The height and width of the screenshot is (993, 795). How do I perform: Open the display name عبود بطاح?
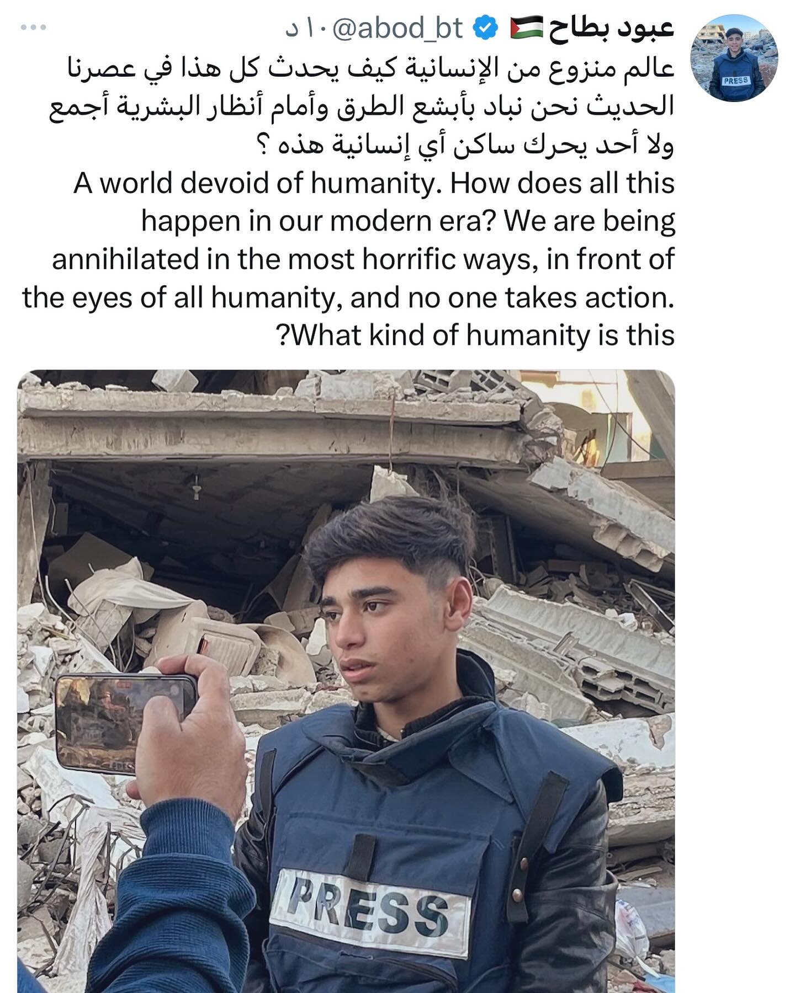tap(611, 29)
